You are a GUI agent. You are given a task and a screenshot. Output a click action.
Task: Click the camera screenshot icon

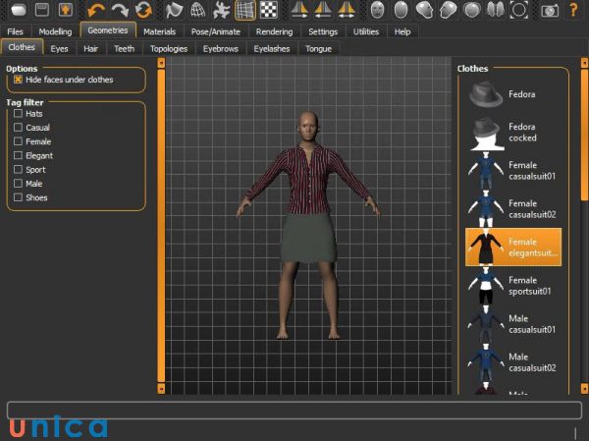click(x=550, y=11)
